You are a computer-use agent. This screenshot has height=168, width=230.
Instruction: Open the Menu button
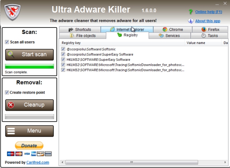[x=30, y=131]
